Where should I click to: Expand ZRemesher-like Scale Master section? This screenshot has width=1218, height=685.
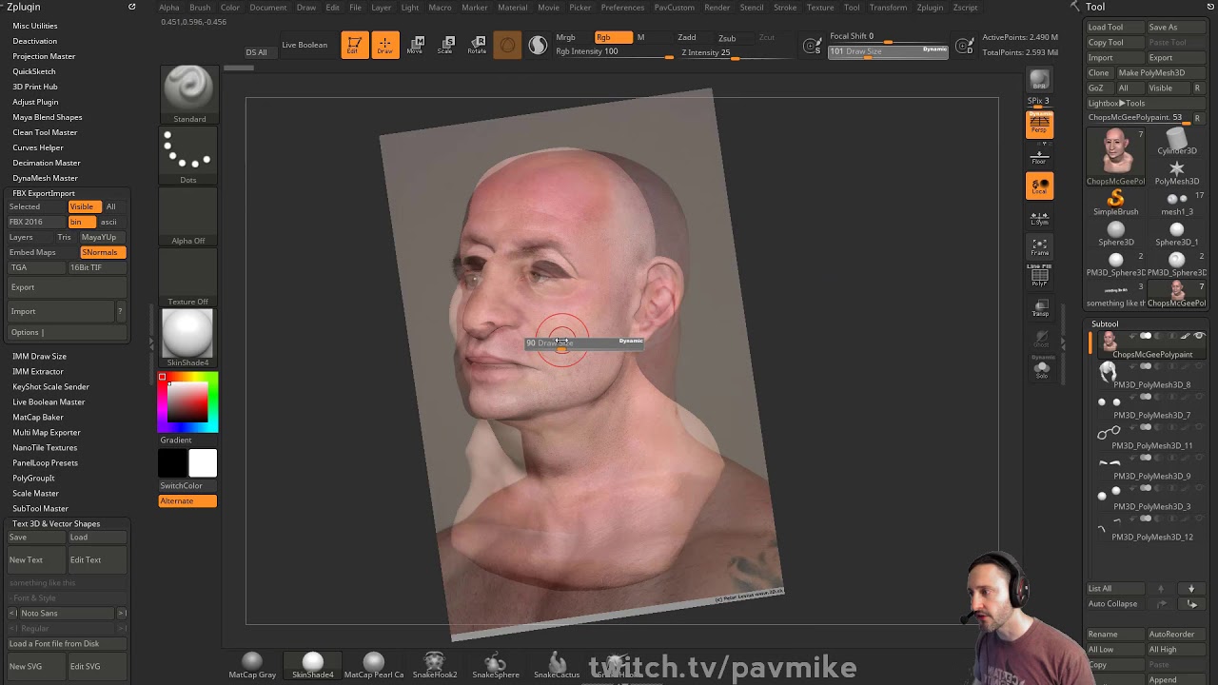[36, 493]
